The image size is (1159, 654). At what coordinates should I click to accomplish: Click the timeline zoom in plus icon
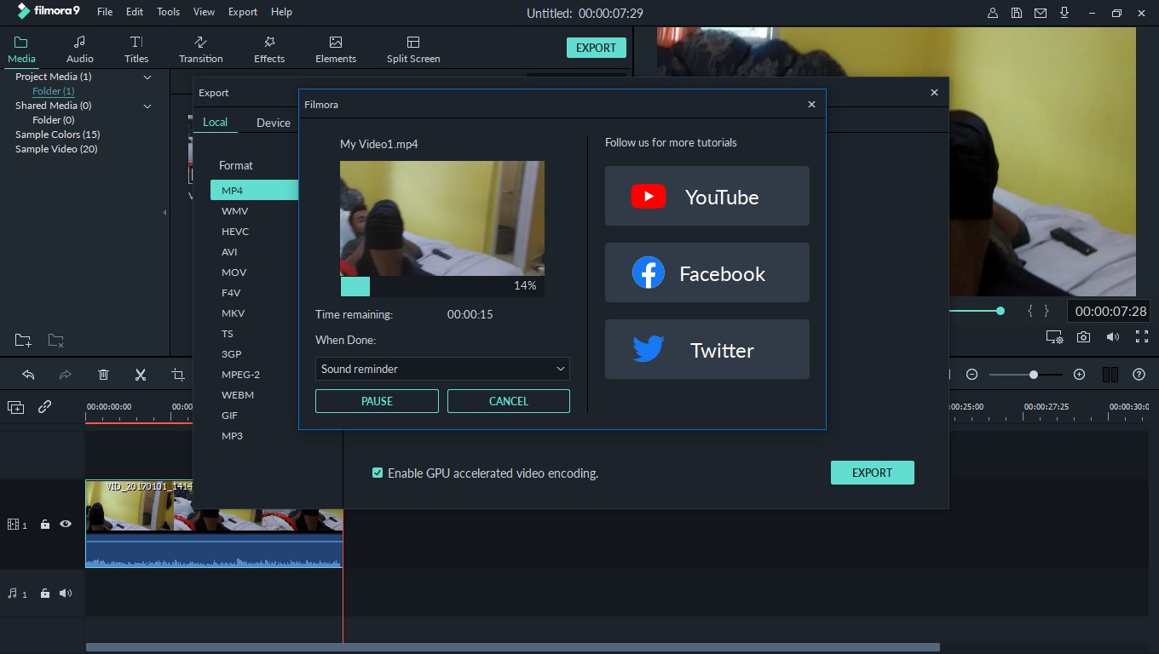point(1079,375)
